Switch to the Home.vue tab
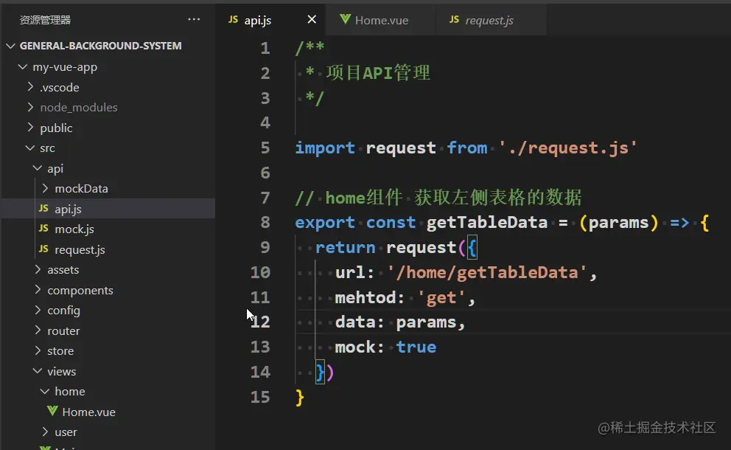The height and width of the screenshot is (450, 731). (381, 21)
